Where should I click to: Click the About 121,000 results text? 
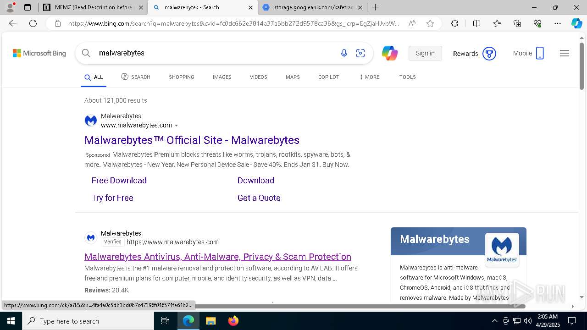point(116,100)
